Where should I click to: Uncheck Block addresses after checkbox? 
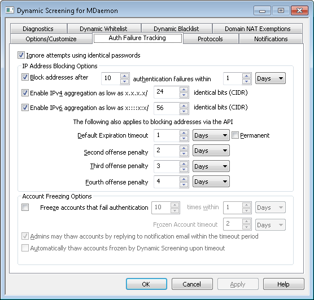tap(25, 77)
